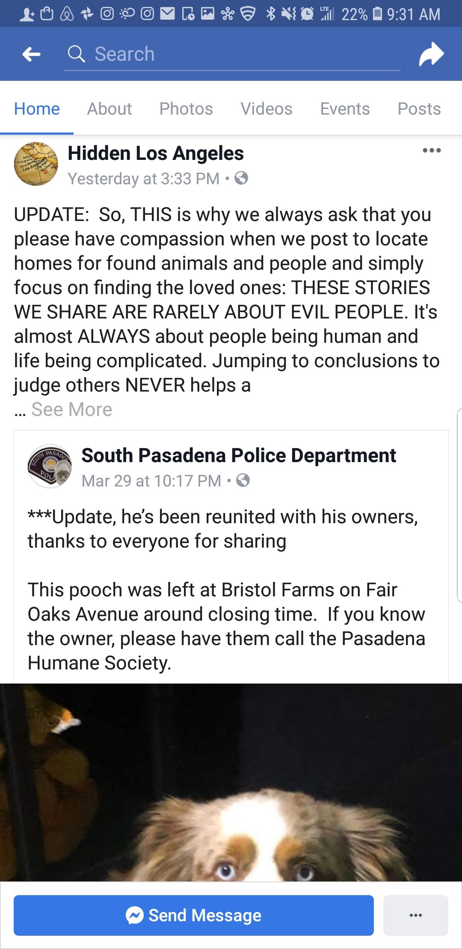462x949 pixels.
Task: Tap the globe privacy icon on Hidden Los Angeles post
Action: [x=241, y=178]
